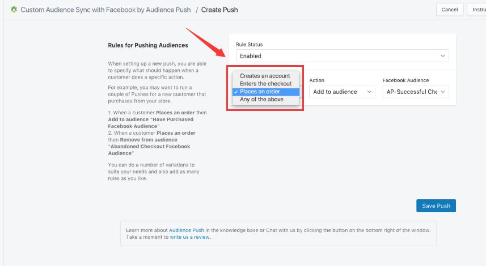The height and width of the screenshot is (266, 486).
Task: Click the Save Push button
Action: coord(436,205)
